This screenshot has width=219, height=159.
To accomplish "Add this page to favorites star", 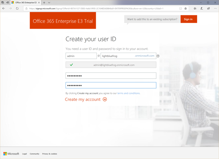I will click(x=185, y=8).
